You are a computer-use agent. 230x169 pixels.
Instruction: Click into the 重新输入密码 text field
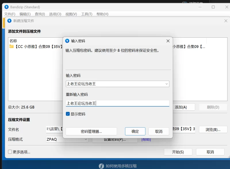point(118,103)
